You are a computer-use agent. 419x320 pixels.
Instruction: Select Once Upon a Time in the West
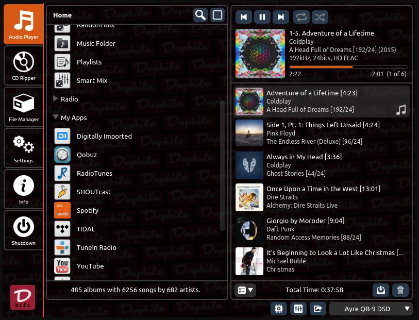tap(322, 197)
